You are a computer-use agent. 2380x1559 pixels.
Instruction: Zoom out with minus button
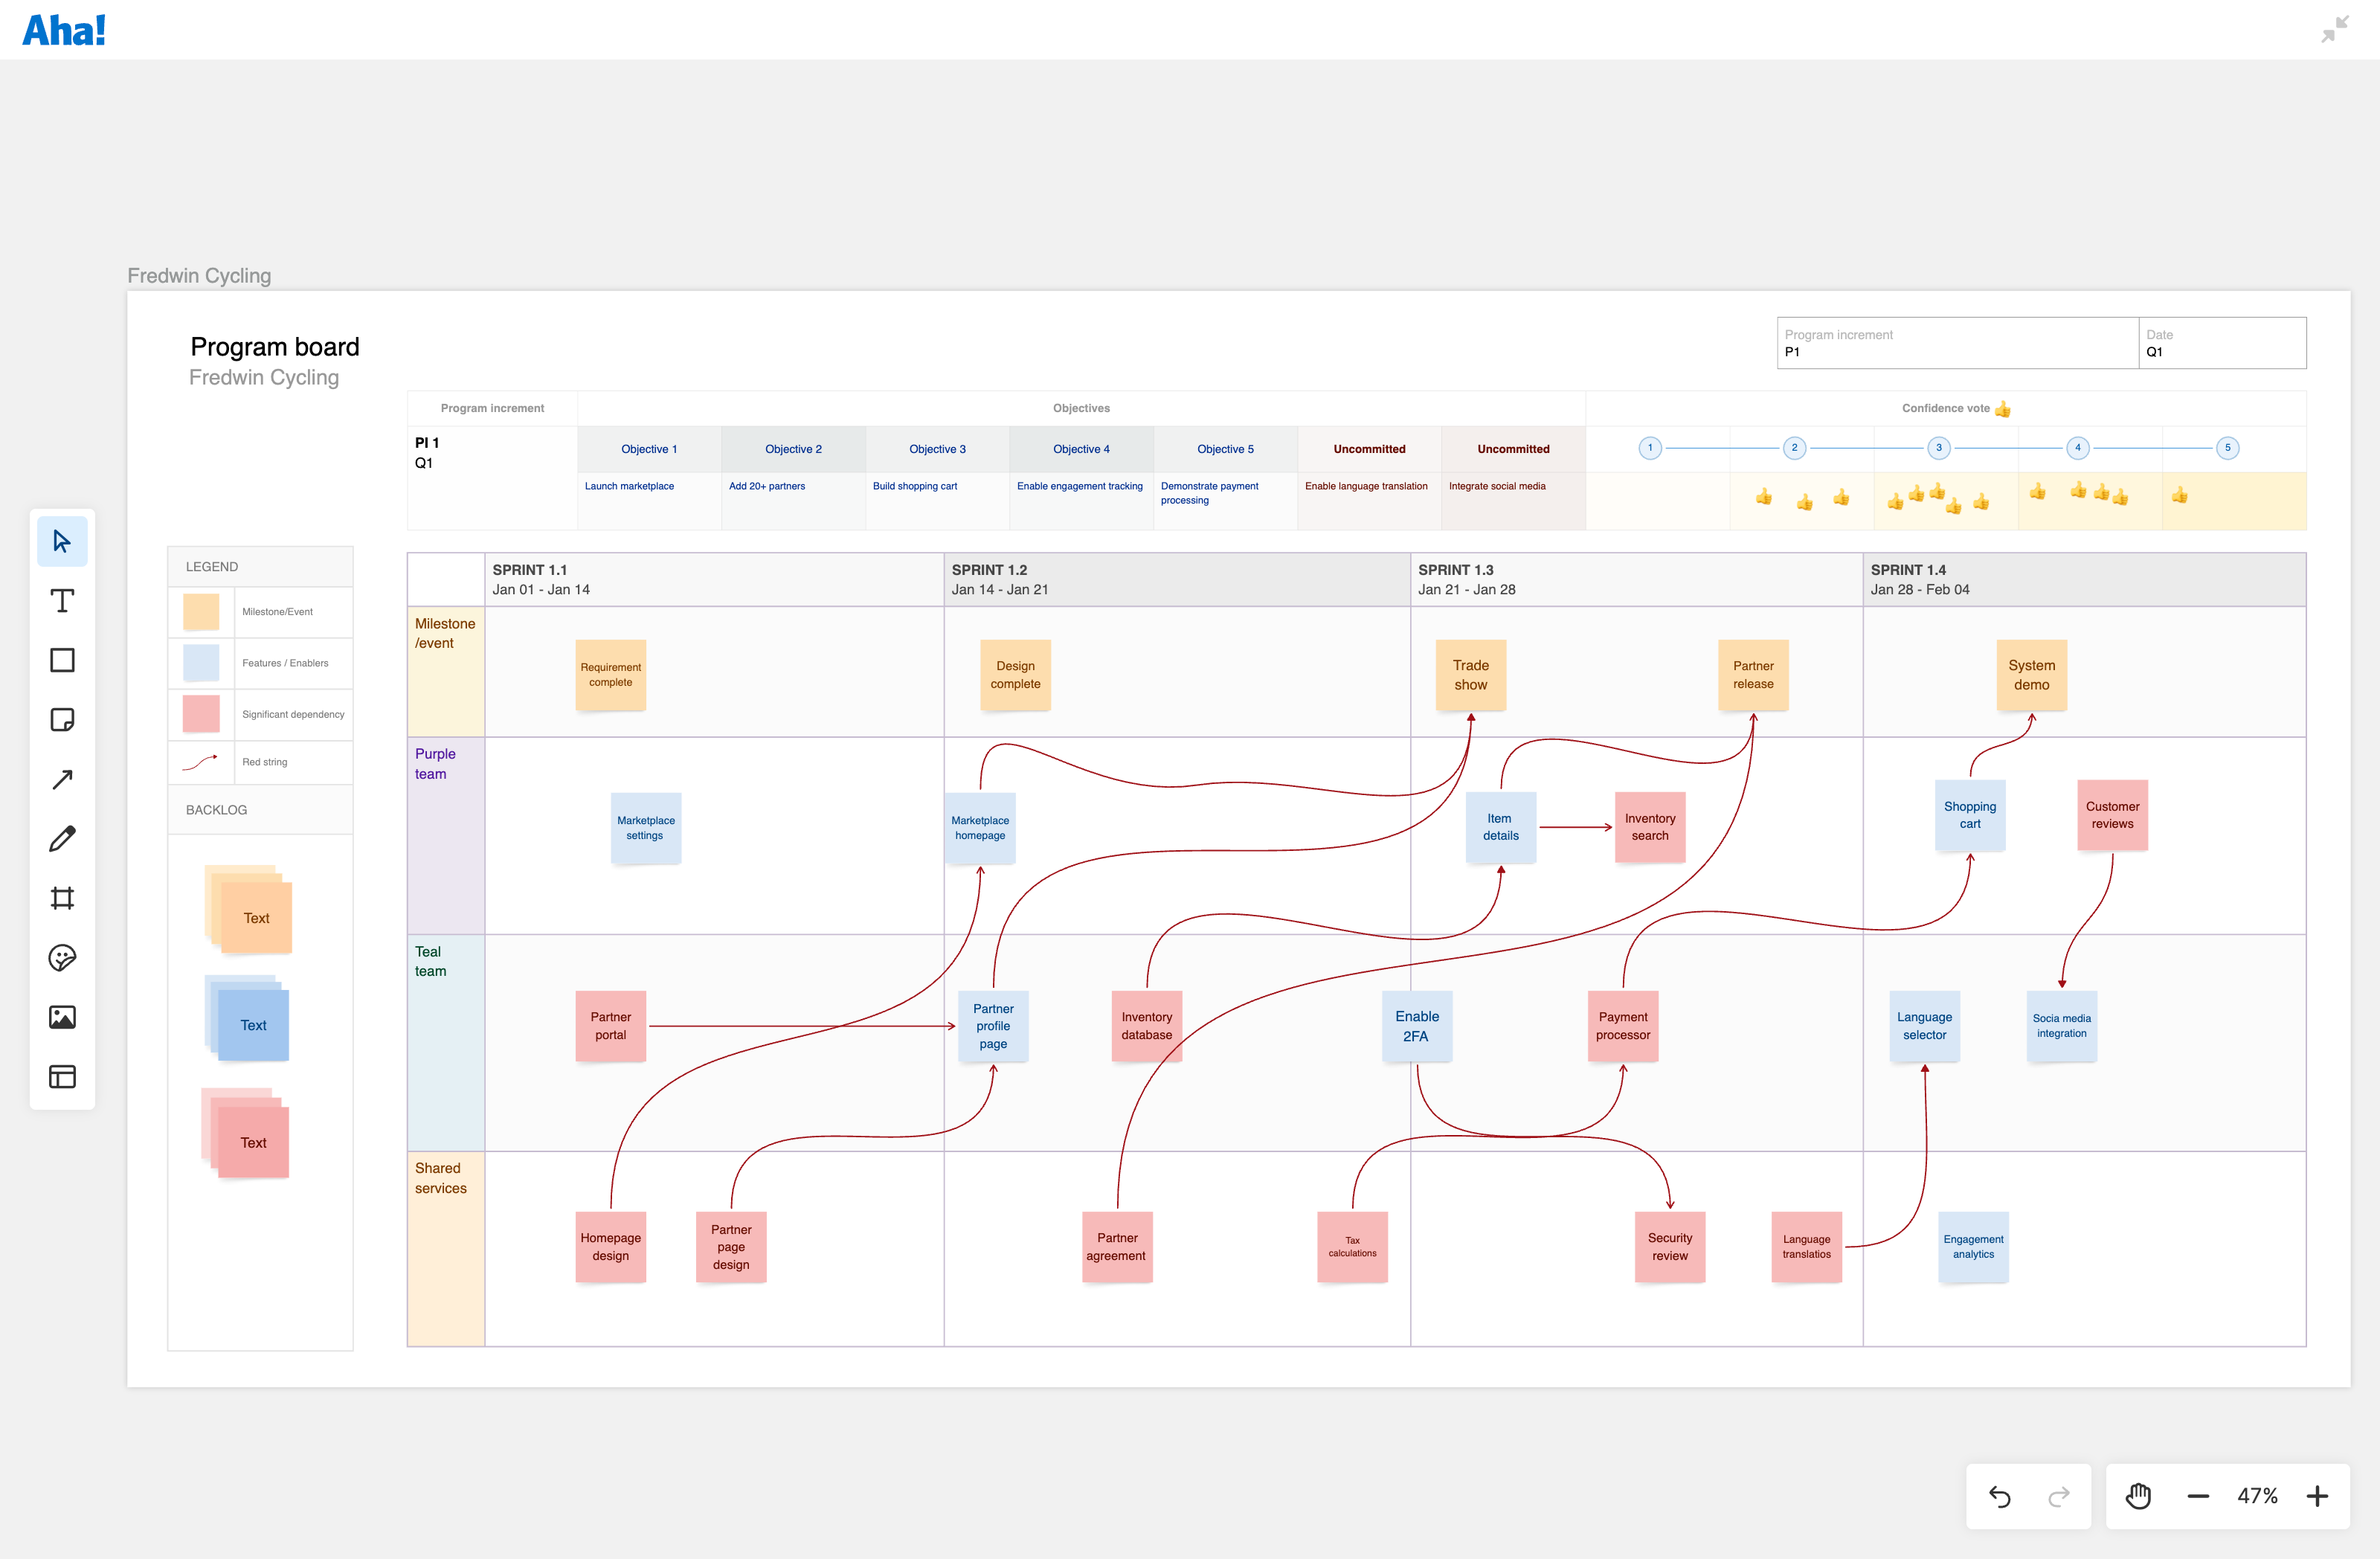click(2198, 1496)
